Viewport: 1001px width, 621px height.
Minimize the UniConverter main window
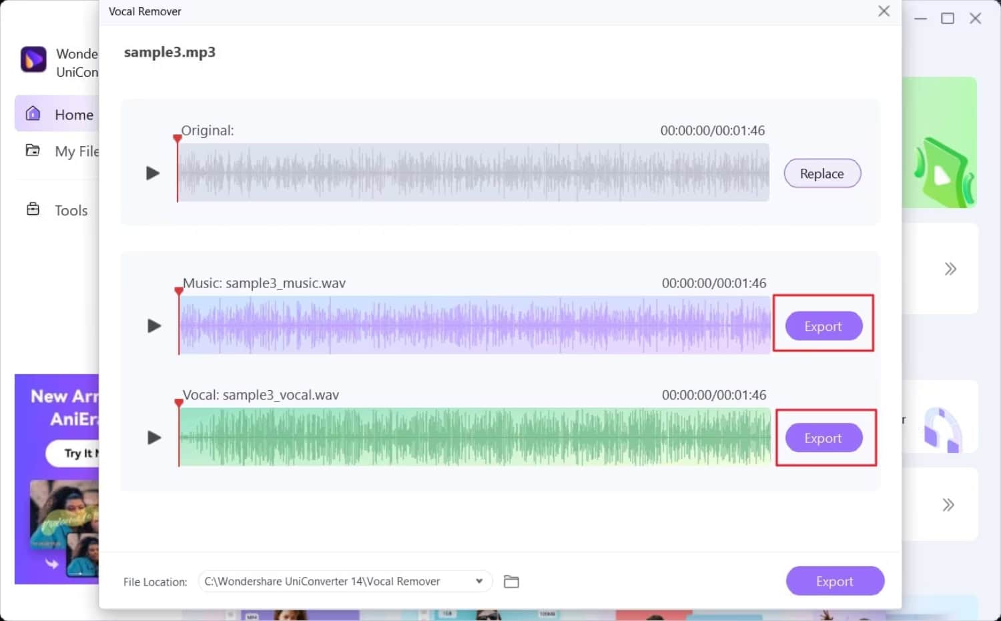pos(921,19)
